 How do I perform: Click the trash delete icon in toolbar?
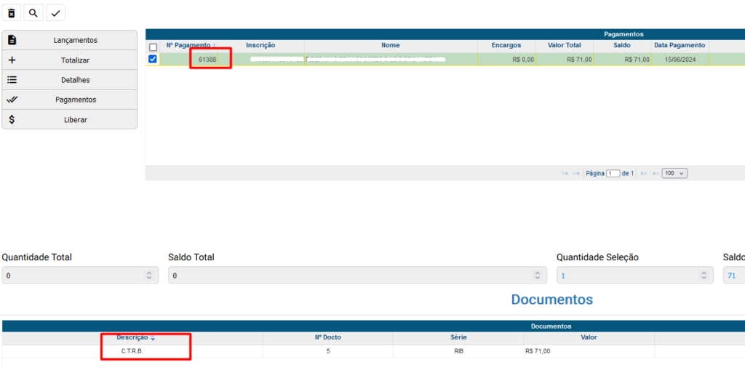tap(12, 13)
